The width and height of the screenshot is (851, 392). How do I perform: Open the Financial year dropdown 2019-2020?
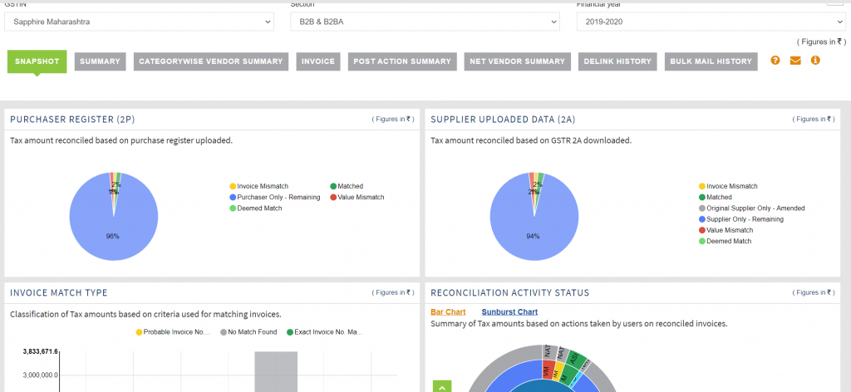click(x=711, y=22)
